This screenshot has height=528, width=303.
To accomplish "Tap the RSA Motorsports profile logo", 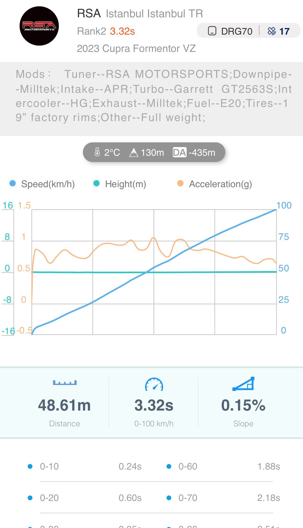I will tap(39, 26).
